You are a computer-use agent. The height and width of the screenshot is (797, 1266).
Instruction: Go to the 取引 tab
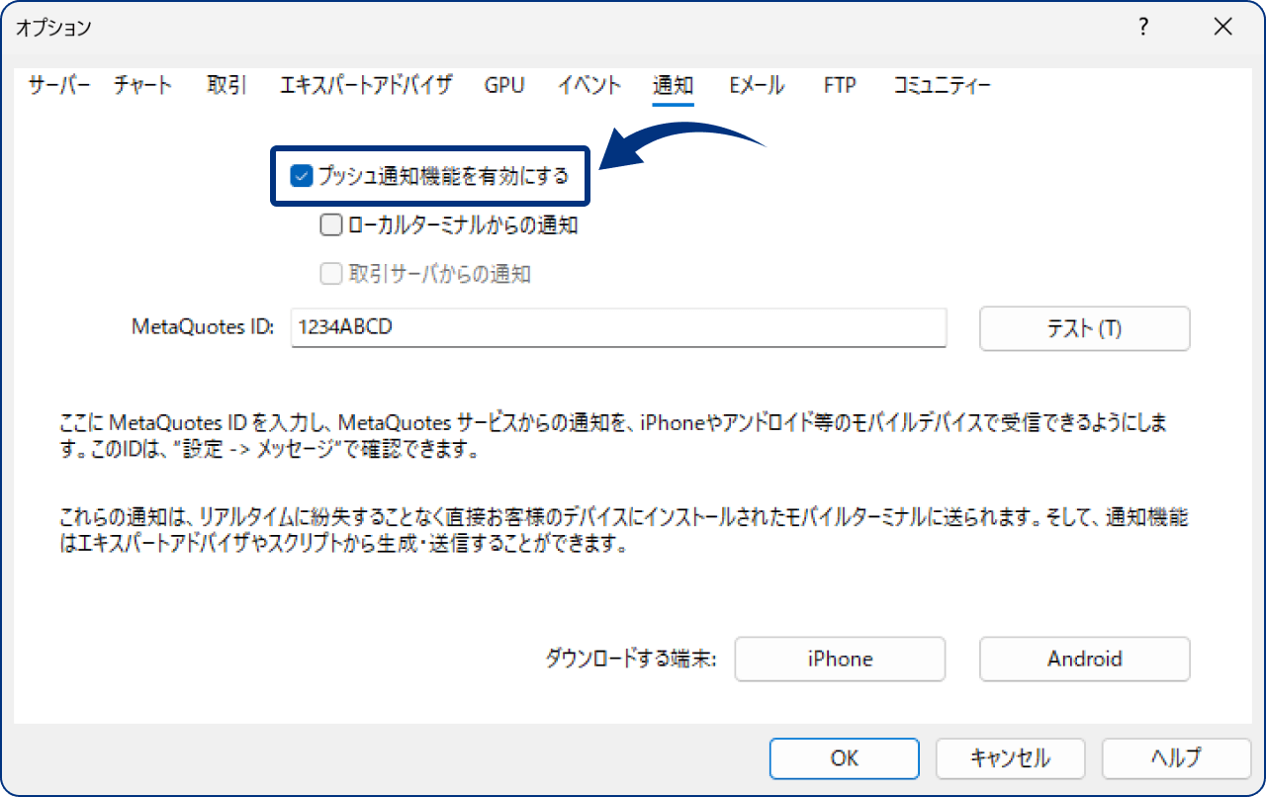click(225, 86)
